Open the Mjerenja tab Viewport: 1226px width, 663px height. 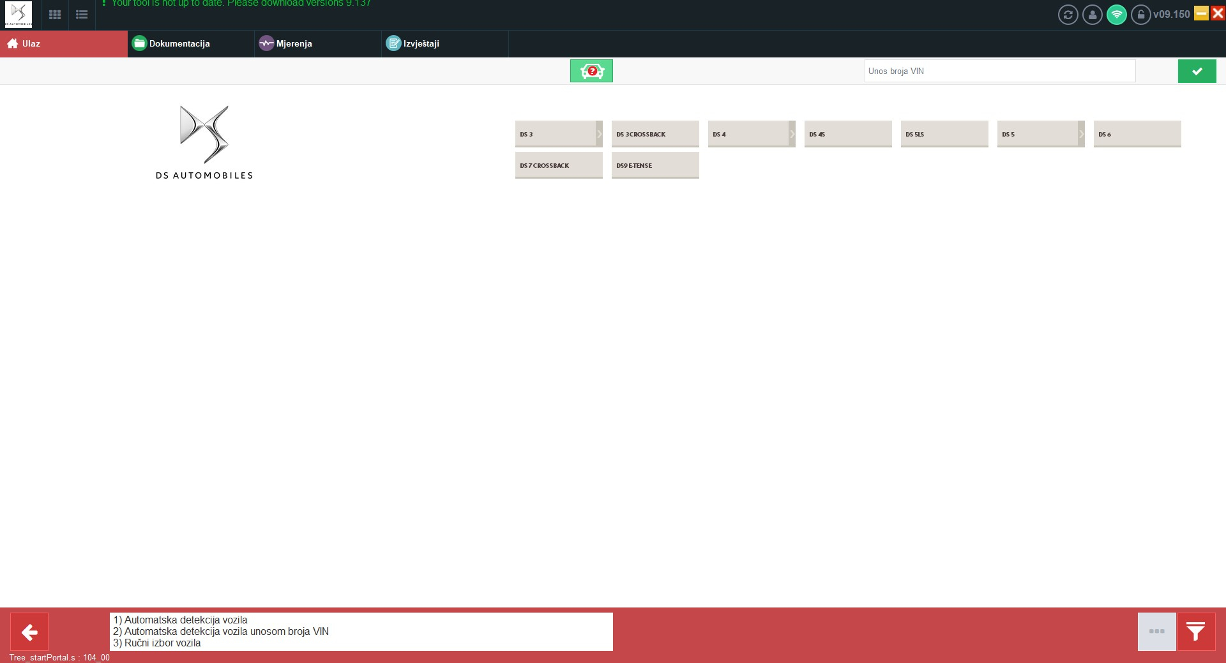point(318,43)
